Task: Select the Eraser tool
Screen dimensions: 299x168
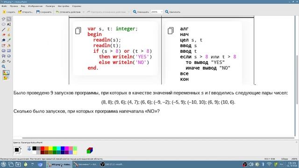Action: point(3,35)
